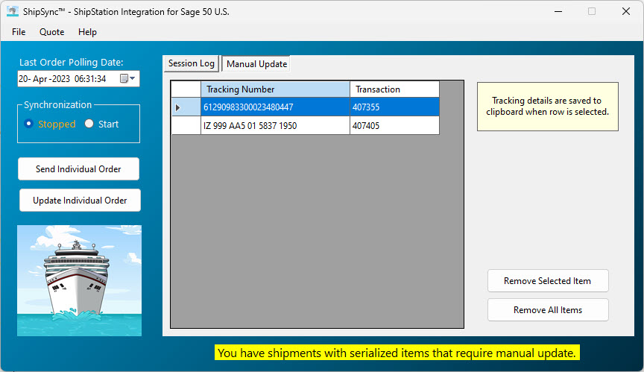Minimize the ShipSync window
The image size is (644, 372).
(558, 11)
